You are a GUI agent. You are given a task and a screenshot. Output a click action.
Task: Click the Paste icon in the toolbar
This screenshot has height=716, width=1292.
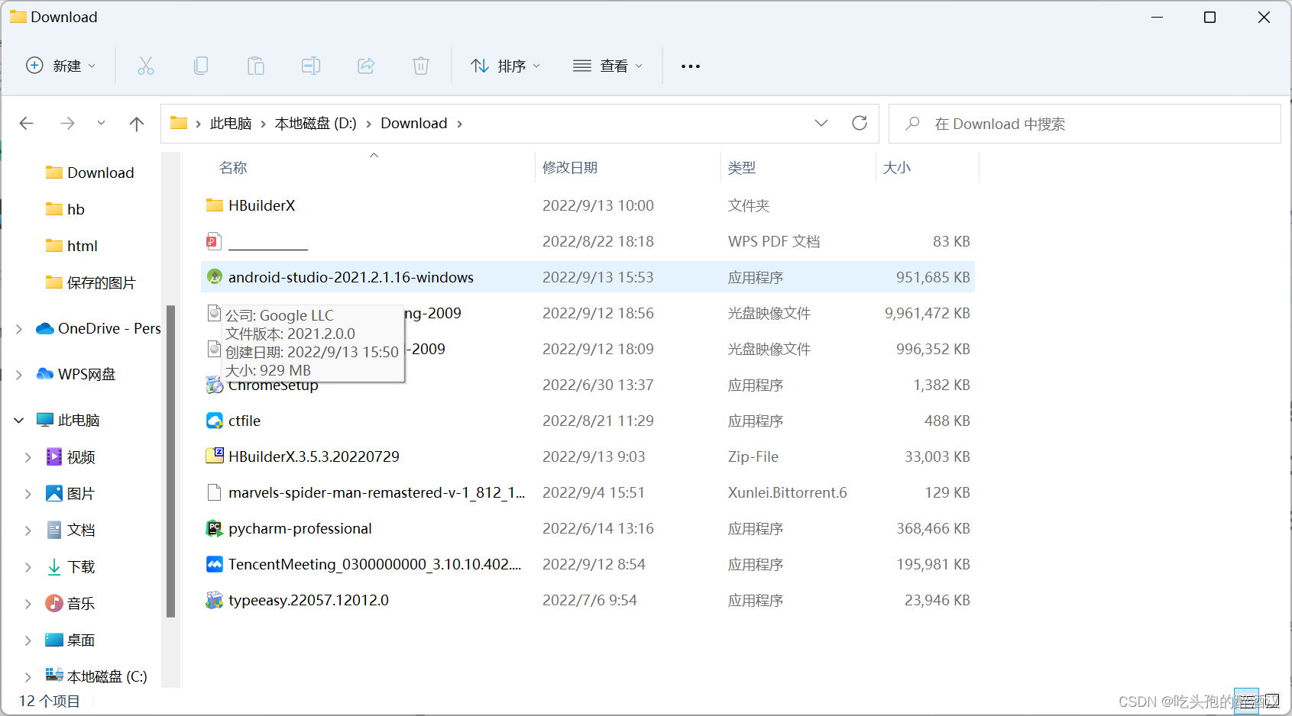pyautogui.click(x=256, y=66)
